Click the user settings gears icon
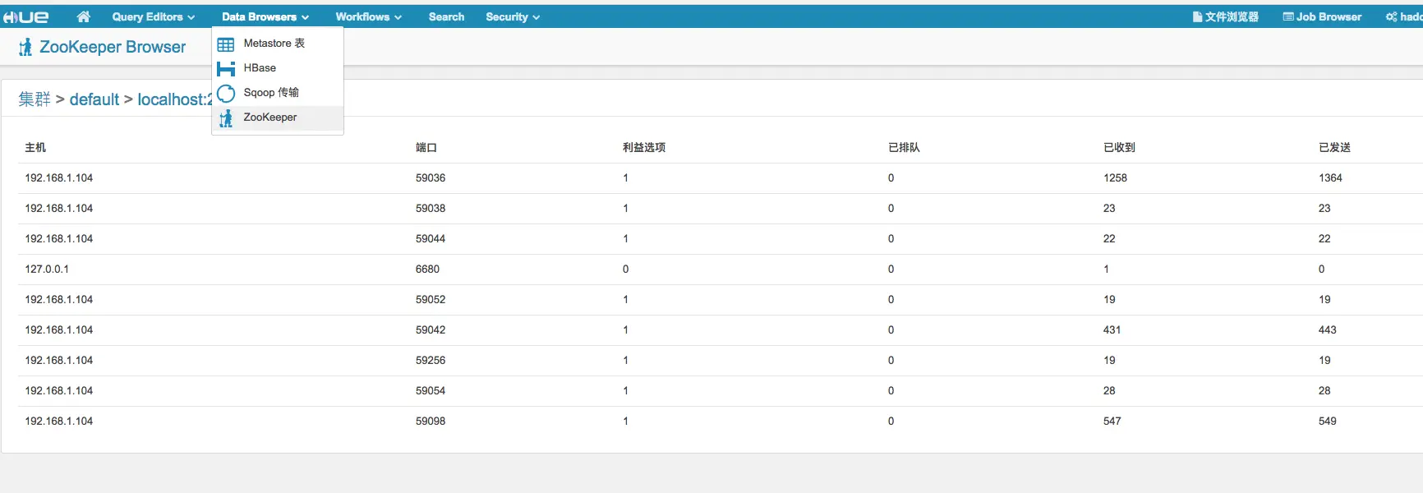 1392,16
